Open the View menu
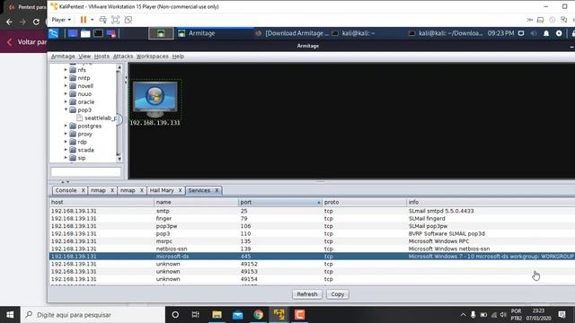The height and width of the screenshot is (323, 575). (84, 57)
